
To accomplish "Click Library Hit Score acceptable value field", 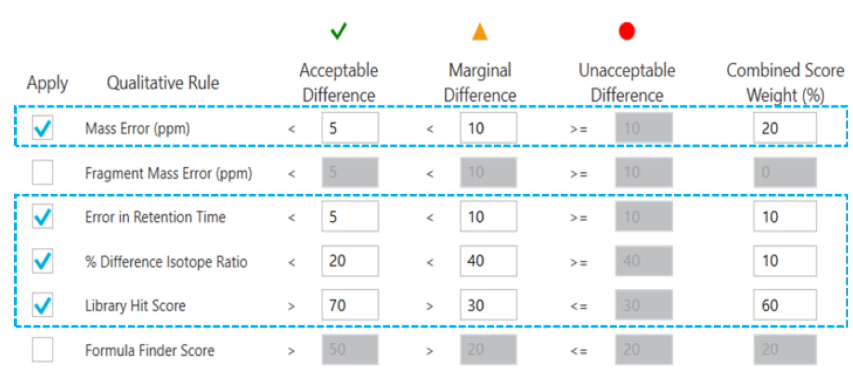I will 350,305.
